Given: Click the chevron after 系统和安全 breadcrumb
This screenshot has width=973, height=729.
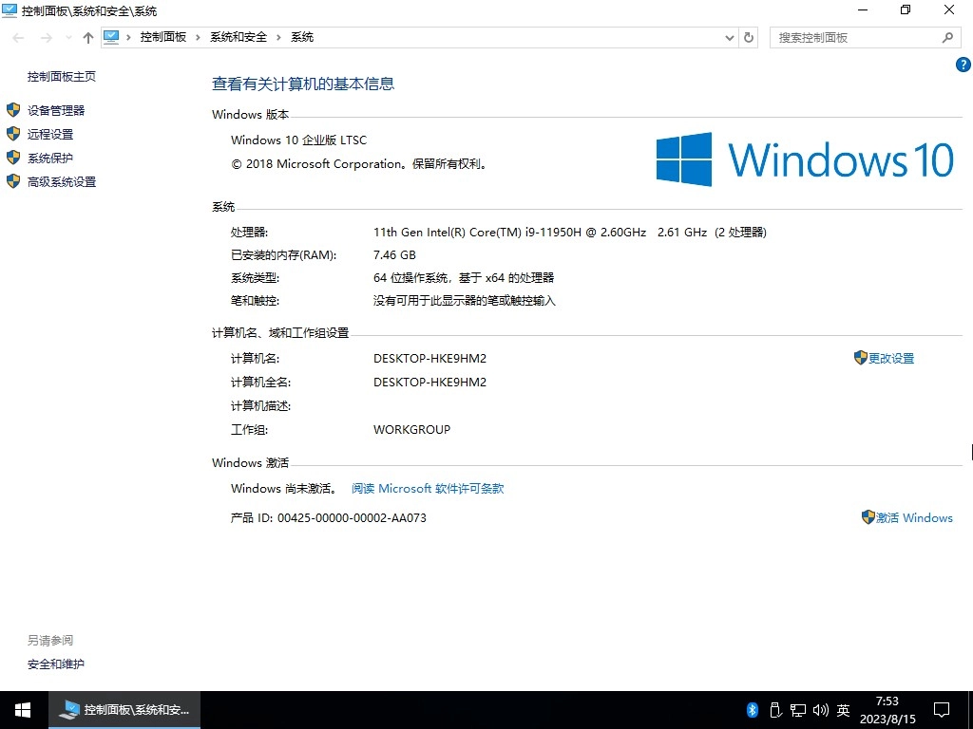Looking at the screenshot, I should (x=280, y=37).
